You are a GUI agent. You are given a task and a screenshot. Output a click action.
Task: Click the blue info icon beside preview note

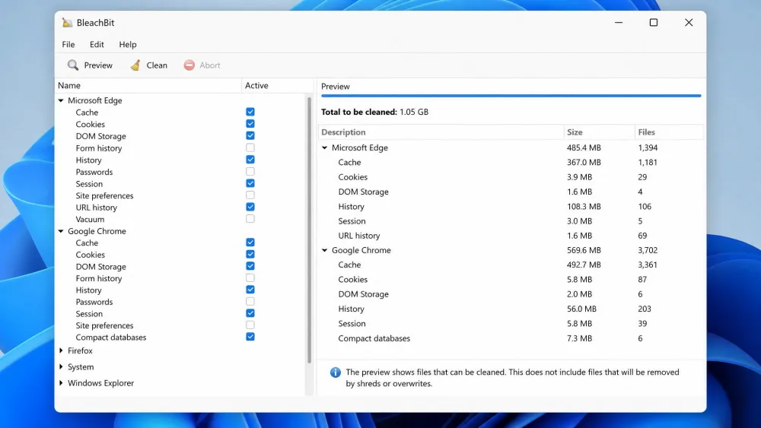pyautogui.click(x=336, y=373)
